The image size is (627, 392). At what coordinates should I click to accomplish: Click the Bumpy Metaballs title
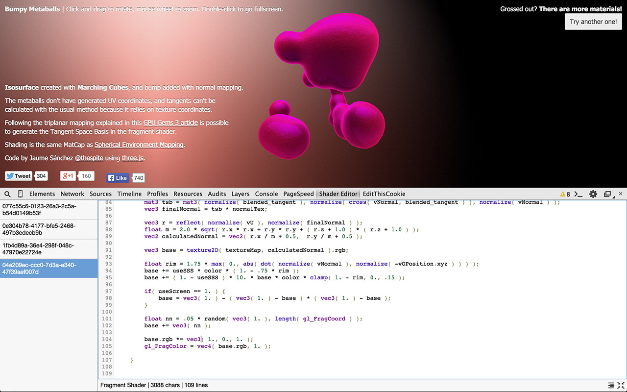(x=32, y=9)
